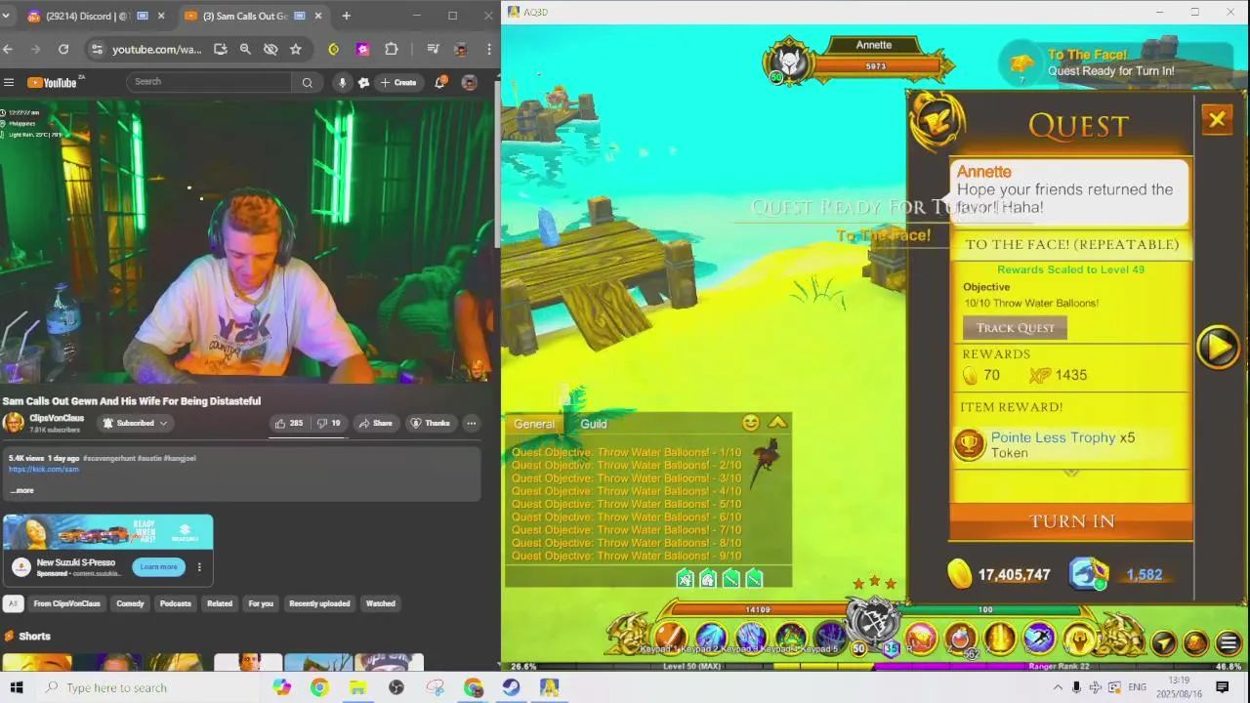Image resolution: width=1250 pixels, height=703 pixels.
Task: Click the Track Quest button
Action: click(1015, 328)
